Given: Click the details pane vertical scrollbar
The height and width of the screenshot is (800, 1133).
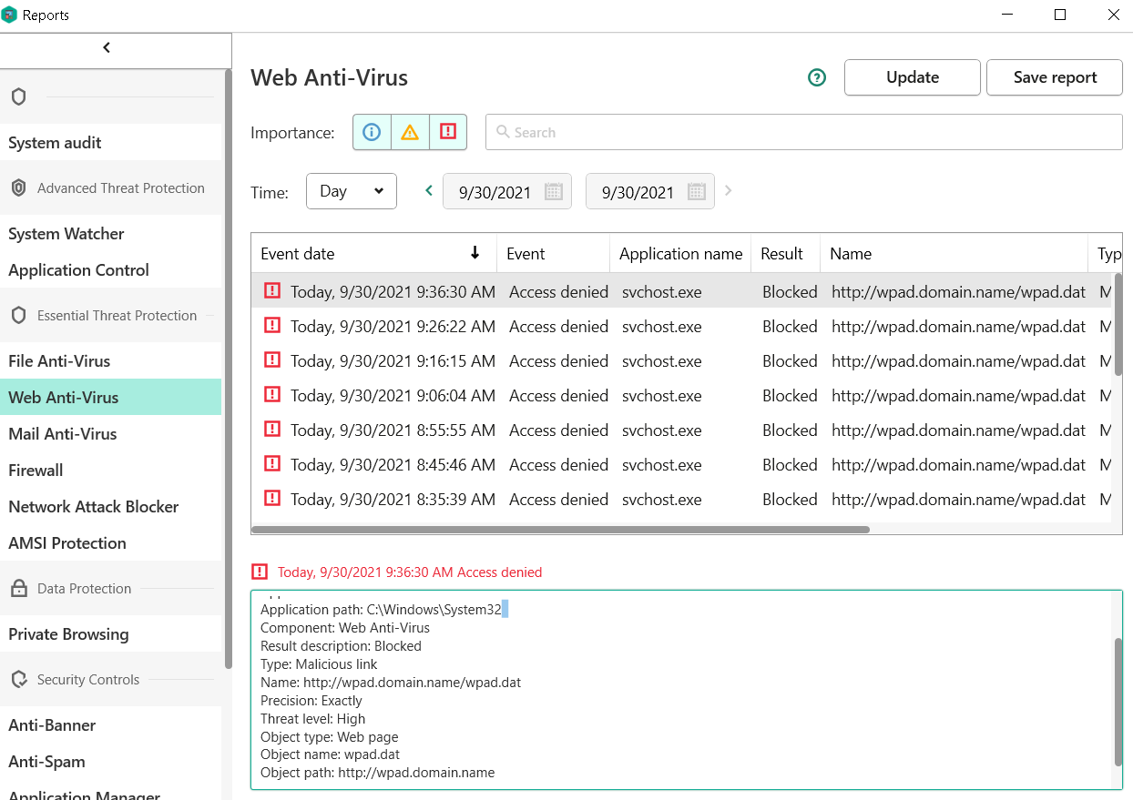Looking at the screenshot, I should (1118, 701).
